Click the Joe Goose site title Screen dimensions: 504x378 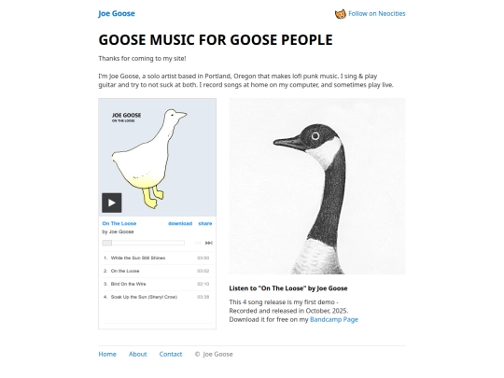[117, 13]
